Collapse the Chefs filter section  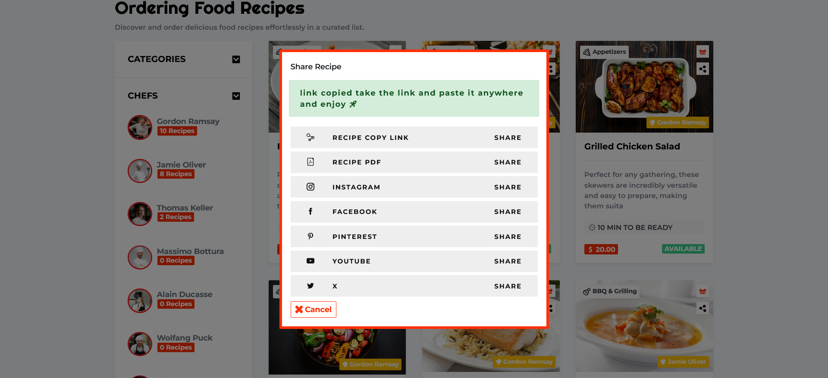[236, 96]
